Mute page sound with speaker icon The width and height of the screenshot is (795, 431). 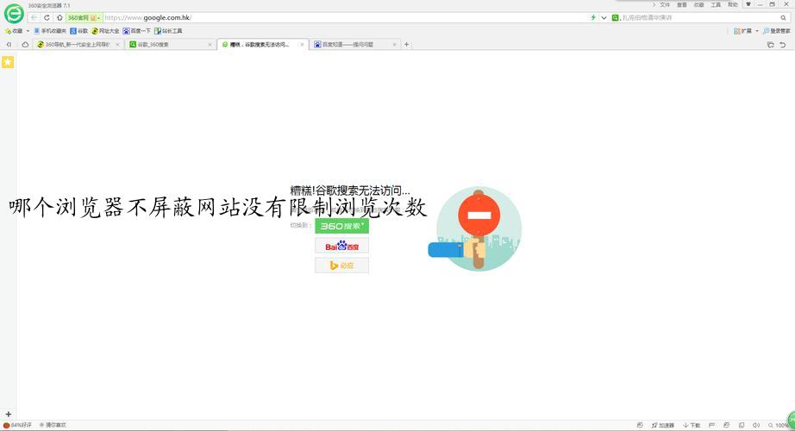[x=756, y=426]
